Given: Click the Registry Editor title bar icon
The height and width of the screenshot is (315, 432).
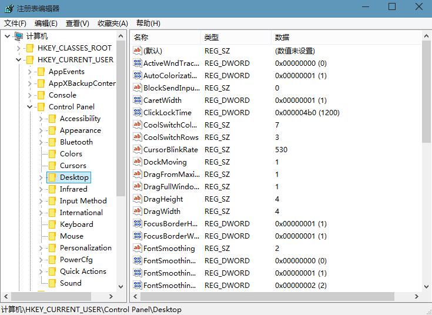Looking at the screenshot, I should [8, 8].
